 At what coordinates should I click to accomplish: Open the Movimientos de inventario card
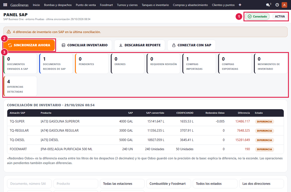(271, 64)
